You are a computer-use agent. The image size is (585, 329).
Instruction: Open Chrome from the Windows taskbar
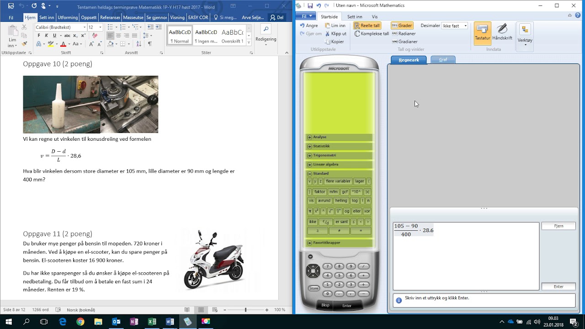(80, 322)
